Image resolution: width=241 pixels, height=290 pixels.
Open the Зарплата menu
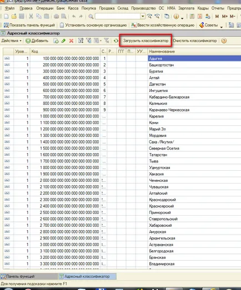point(186,8)
